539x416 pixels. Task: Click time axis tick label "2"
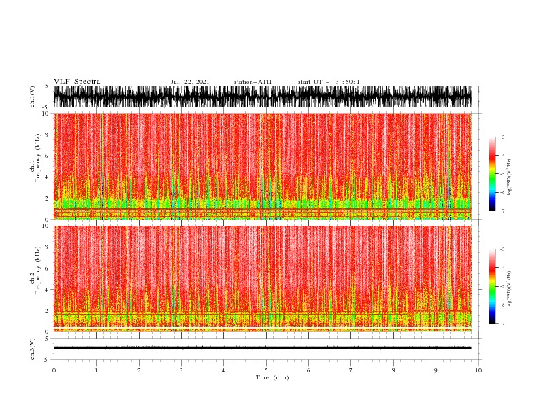pos(139,370)
